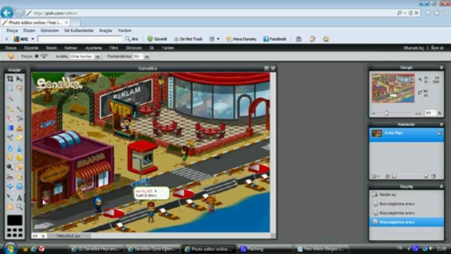
Task: Open the Filtre menu
Action: pos(114,48)
